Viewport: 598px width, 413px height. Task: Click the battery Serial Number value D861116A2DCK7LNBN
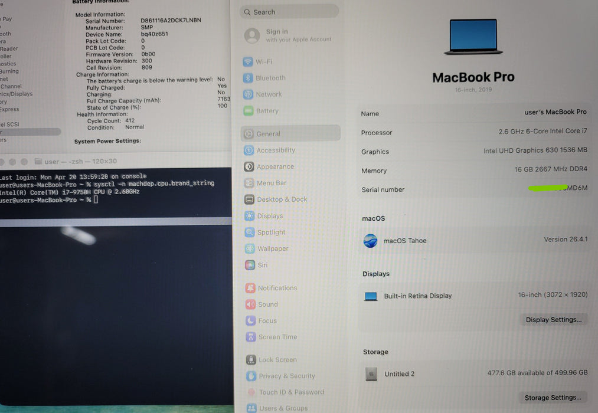171,20
